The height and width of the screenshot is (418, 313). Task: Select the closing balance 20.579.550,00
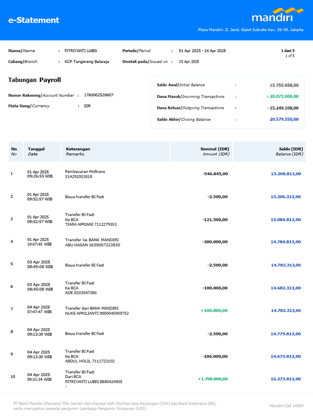click(284, 120)
